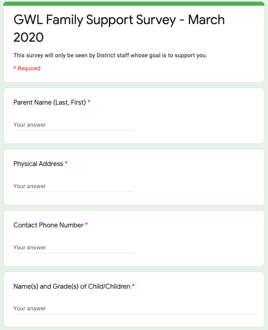Click the green header bar atop the form
Image resolution: width=268 pixels, height=330 pixels.
coord(134,3)
